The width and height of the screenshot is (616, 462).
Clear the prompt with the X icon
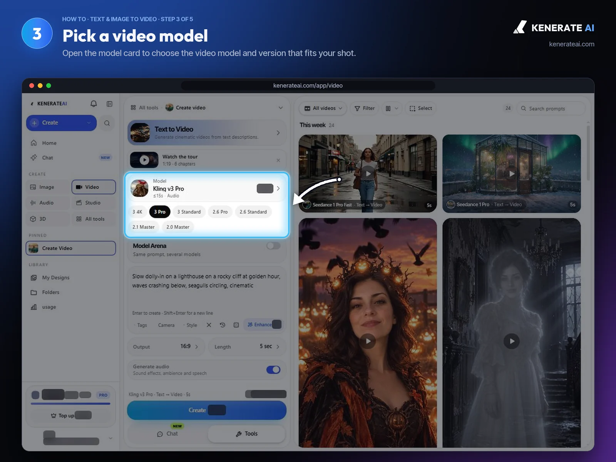(x=209, y=325)
